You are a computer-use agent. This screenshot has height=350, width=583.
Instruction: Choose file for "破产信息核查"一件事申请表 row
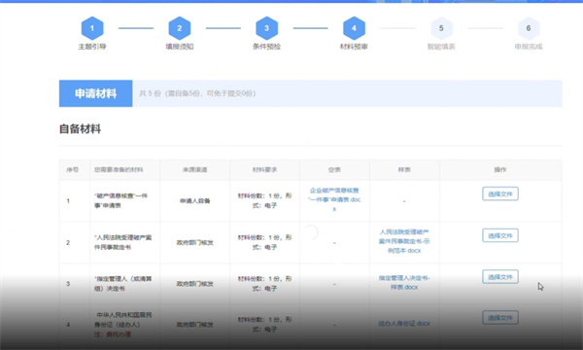[500, 193]
